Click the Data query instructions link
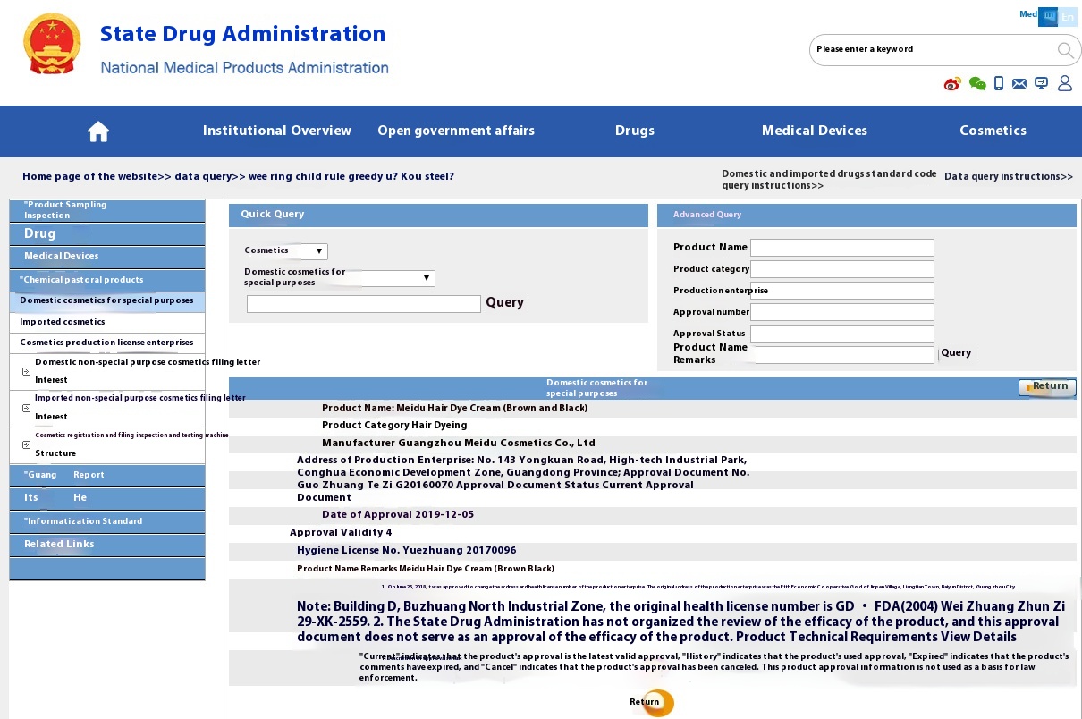 [1008, 177]
